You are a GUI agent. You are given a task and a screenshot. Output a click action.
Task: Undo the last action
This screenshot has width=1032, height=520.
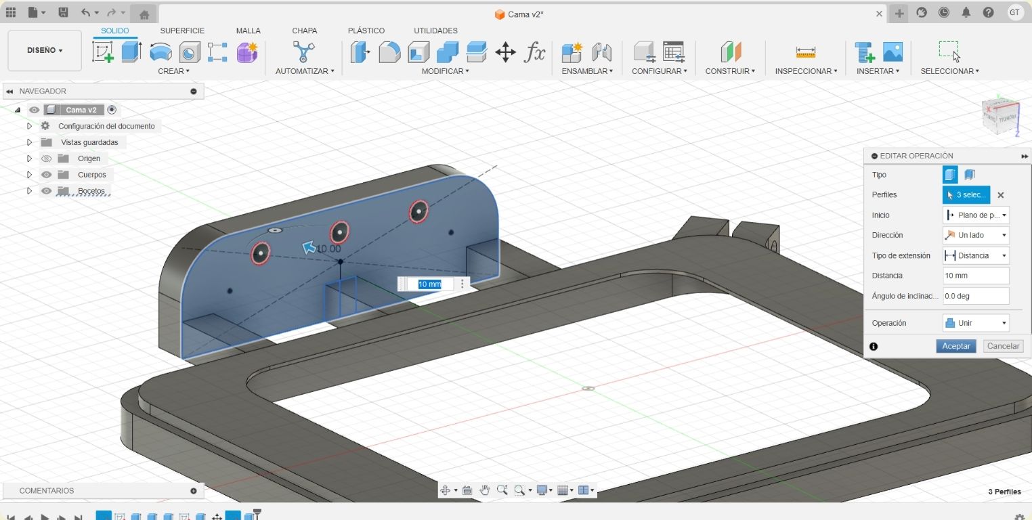[x=85, y=12]
